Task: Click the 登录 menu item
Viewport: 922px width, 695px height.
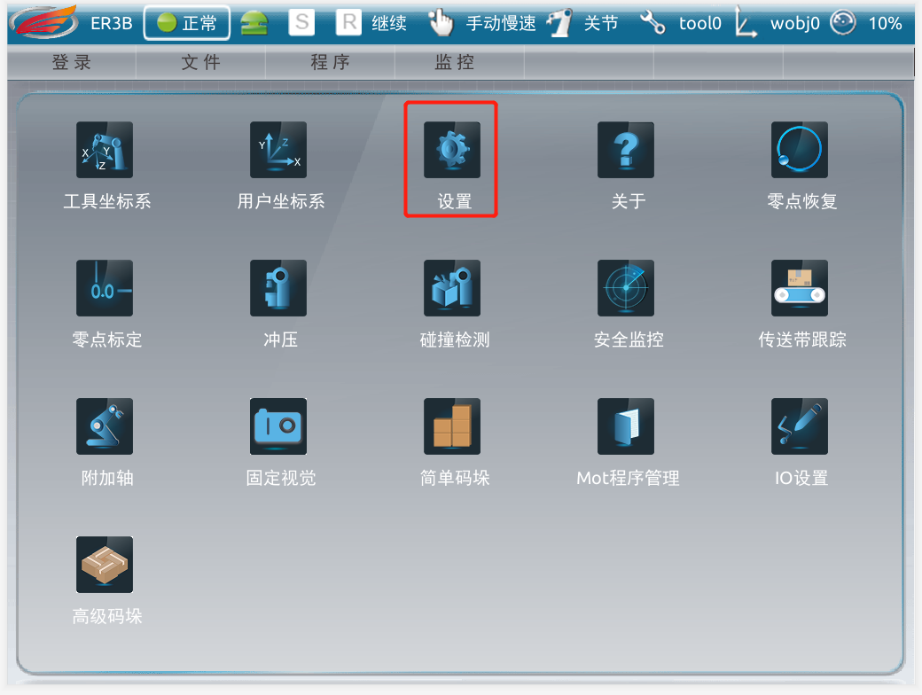Action: [x=72, y=62]
